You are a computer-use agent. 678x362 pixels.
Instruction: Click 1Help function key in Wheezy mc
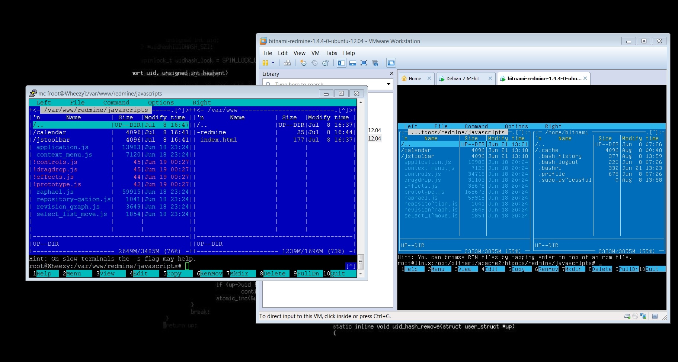[45, 274]
